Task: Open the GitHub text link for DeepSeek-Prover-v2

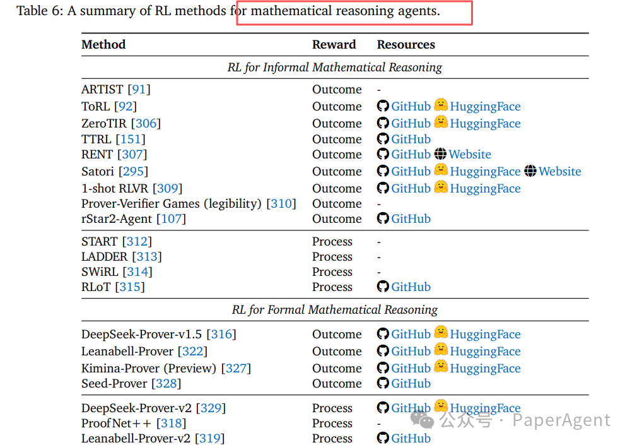Action: [x=411, y=408]
